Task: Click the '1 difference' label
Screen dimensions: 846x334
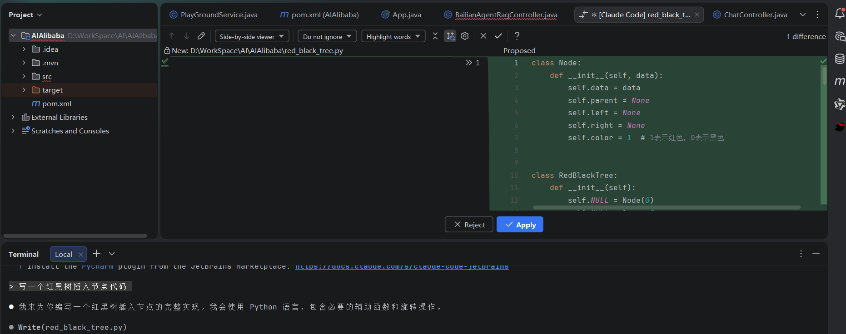Action: (x=806, y=36)
